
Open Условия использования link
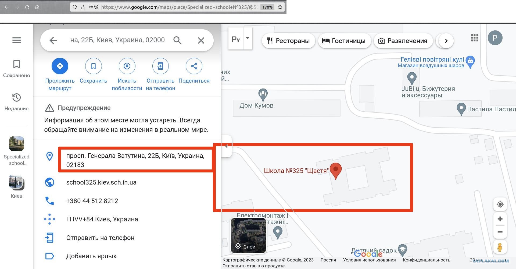(369, 260)
